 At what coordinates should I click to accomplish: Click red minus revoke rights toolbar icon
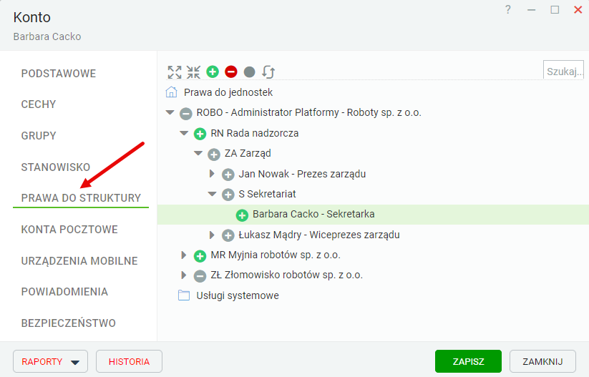pyautogui.click(x=231, y=72)
